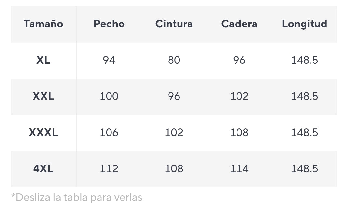Click the XL Pecho value 94
This screenshot has height=209, width=348.
pyautogui.click(x=109, y=60)
